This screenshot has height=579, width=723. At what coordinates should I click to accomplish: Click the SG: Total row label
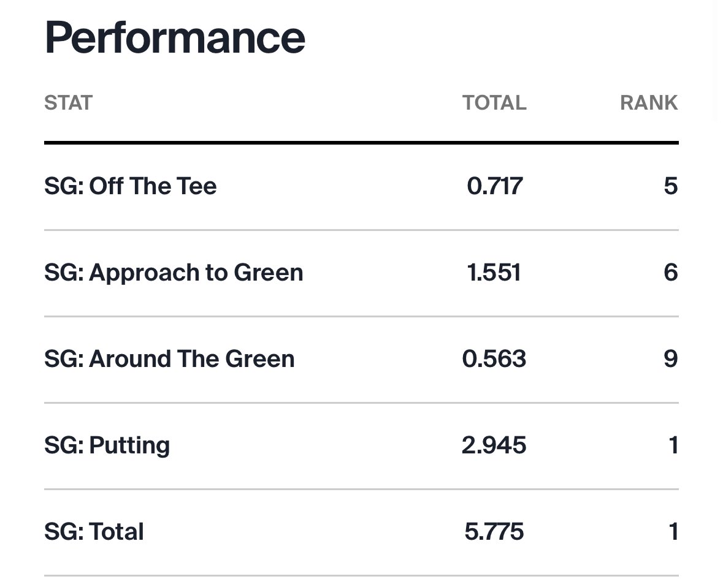tap(94, 532)
